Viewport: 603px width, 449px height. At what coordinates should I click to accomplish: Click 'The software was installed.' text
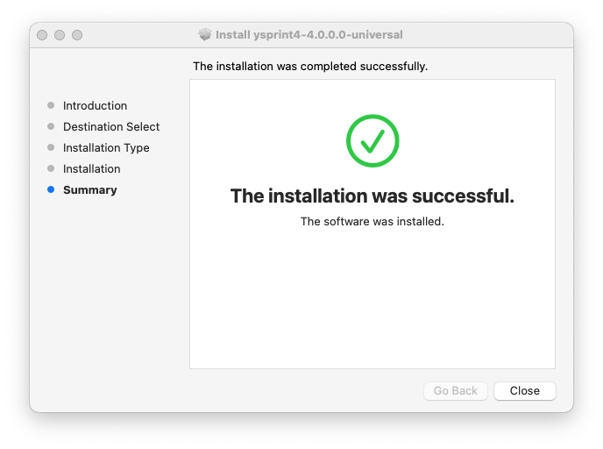point(372,221)
